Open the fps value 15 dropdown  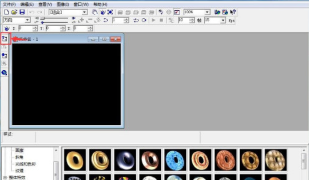pos(223,20)
